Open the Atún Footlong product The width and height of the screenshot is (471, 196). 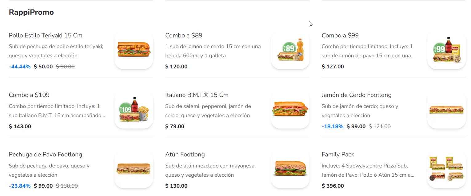click(185, 154)
